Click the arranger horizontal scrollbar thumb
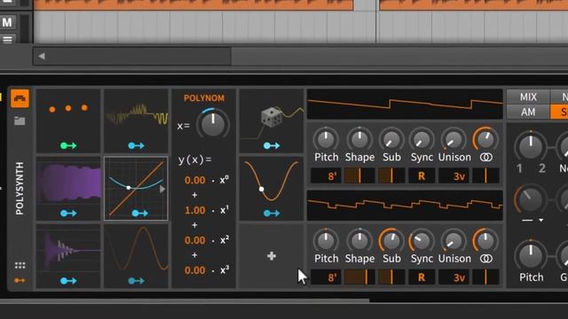Image resolution: width=568 pixels, height=319 pixels. coord(132,56)
